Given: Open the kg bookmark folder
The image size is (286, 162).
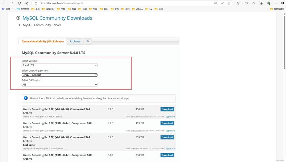Looking at the screenshot, I should [x=149, y=9].
